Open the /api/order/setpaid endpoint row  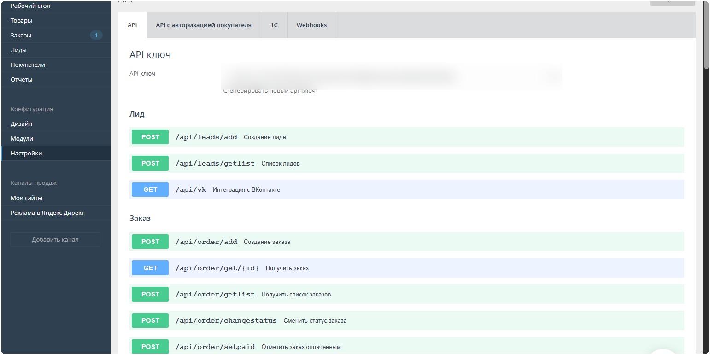click(215, 347)
